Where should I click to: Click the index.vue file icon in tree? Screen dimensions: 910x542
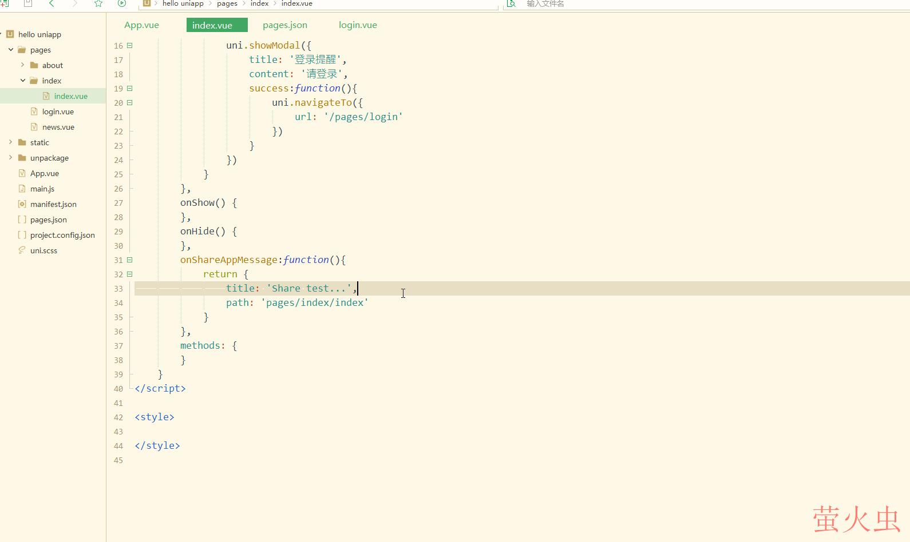[46, 96]
